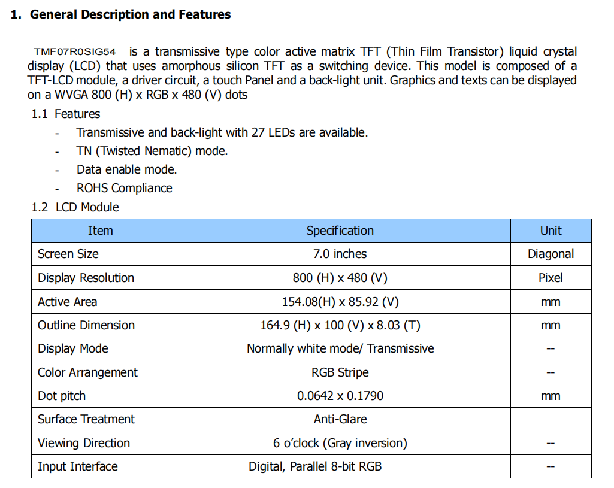Select 'Transmissive and back-light with 27 LEDs' line
Image resolution: width=614 pixels, height=488 pixels.
click(x=222, y=132)
